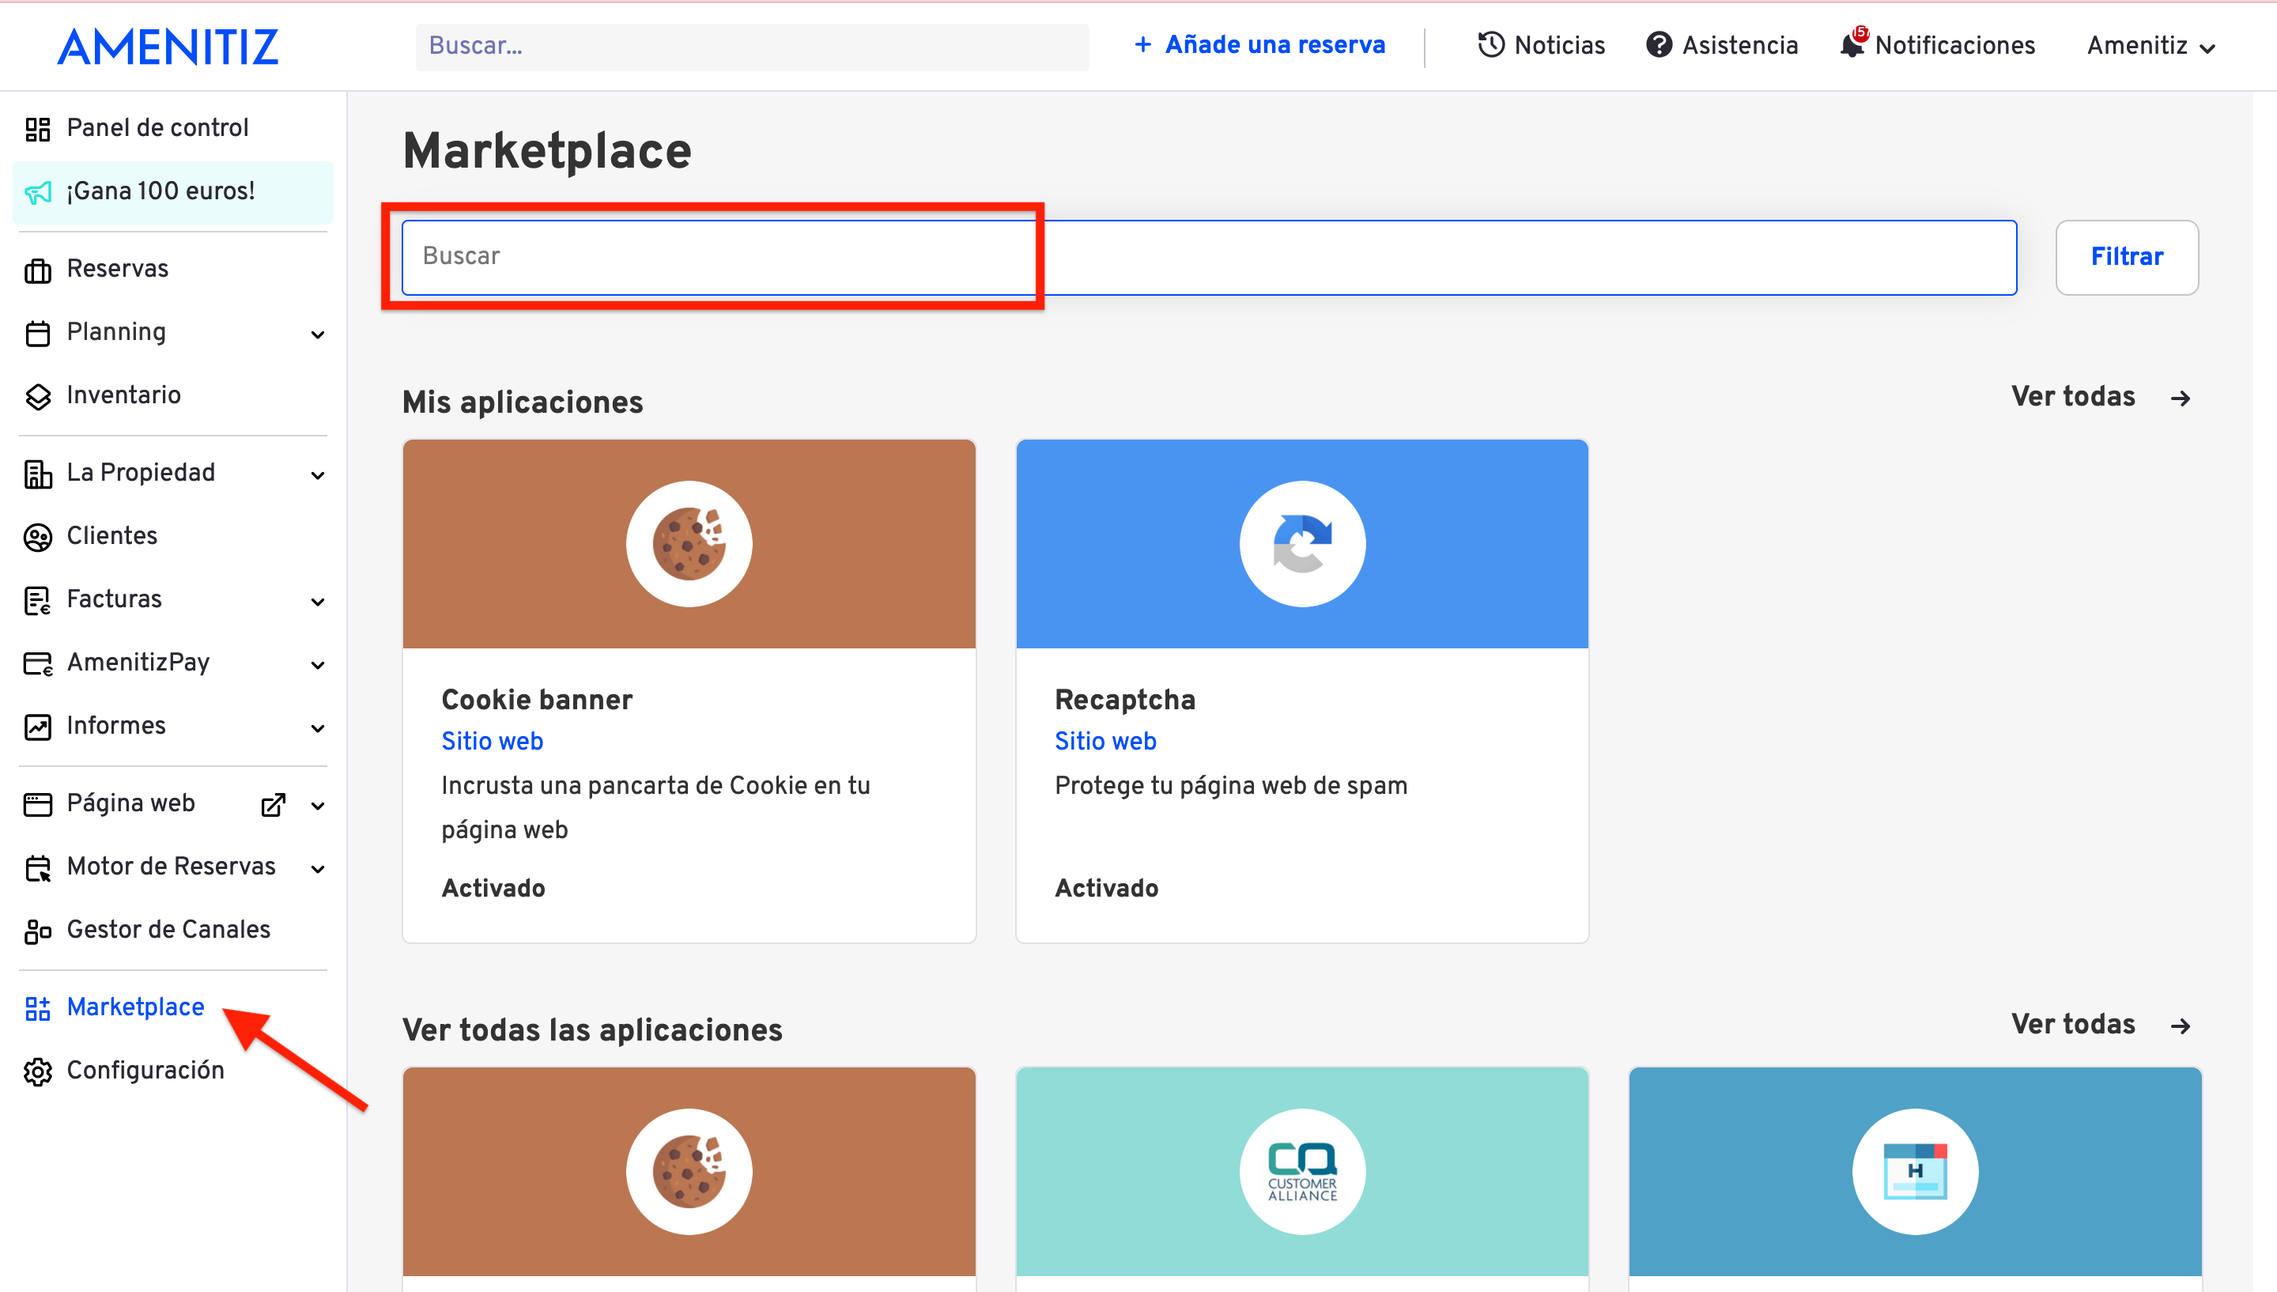This screenshot has width=2277, height=1292.
Task: Click the Recaptcha logo icon
Action: [1302, 544]
